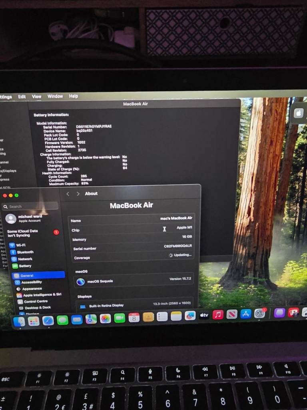Viewport: 307px width, 410px height.
Task: Launch Maps from the Dock
Action: coord(91,319)
